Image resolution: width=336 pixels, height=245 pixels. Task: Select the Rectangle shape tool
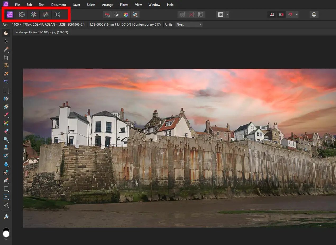tap(6, 189)
